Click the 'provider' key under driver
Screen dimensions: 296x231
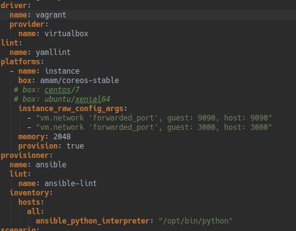tap(27, 24)
